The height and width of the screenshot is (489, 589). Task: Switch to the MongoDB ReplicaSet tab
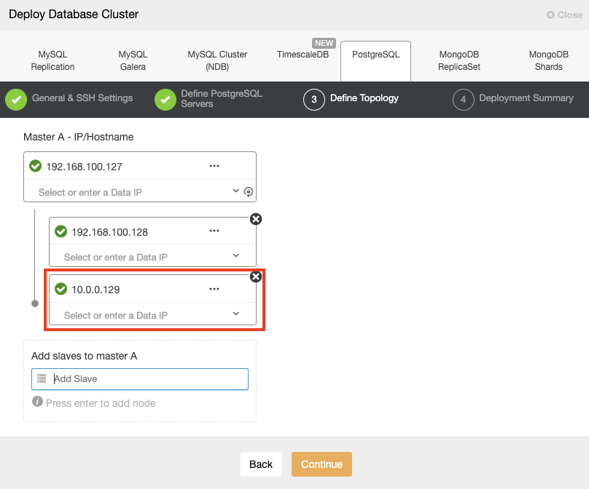[459, 60]
